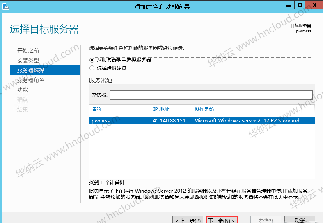The height and width of the screenshot is (223, 323).
Task: Sort by the '操作系统' column header
Action: (204, 109)
